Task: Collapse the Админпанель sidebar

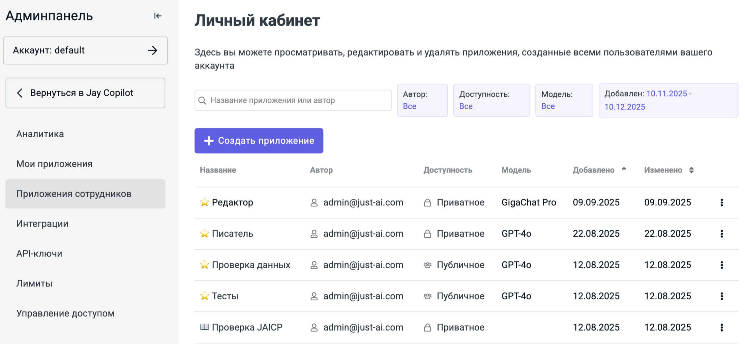Action: 157,16
